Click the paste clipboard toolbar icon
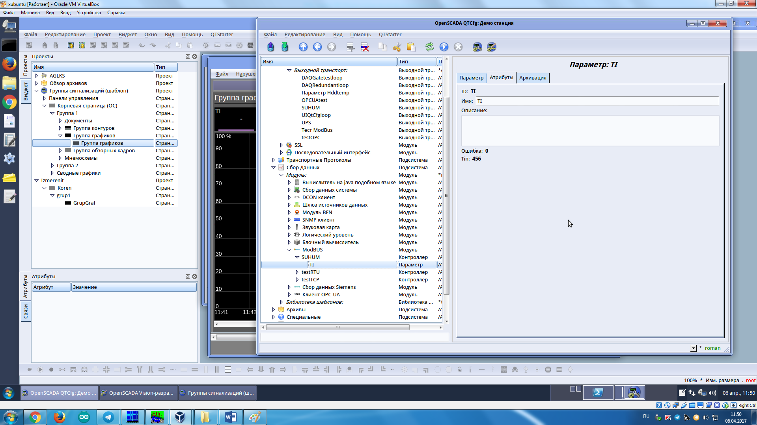 [x=411, y=47]
